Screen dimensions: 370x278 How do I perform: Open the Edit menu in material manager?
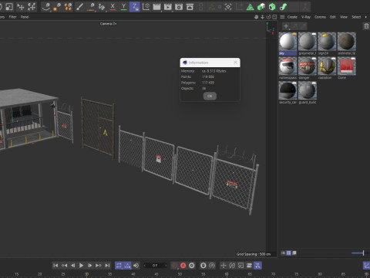tap(333, 17)
